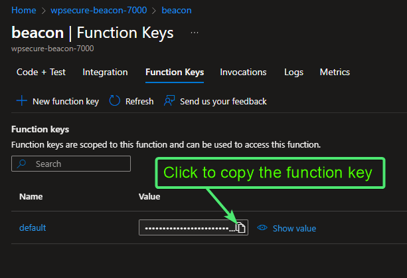Click the Search function keys field
The image size is (407, 278).
coord(76,164)
